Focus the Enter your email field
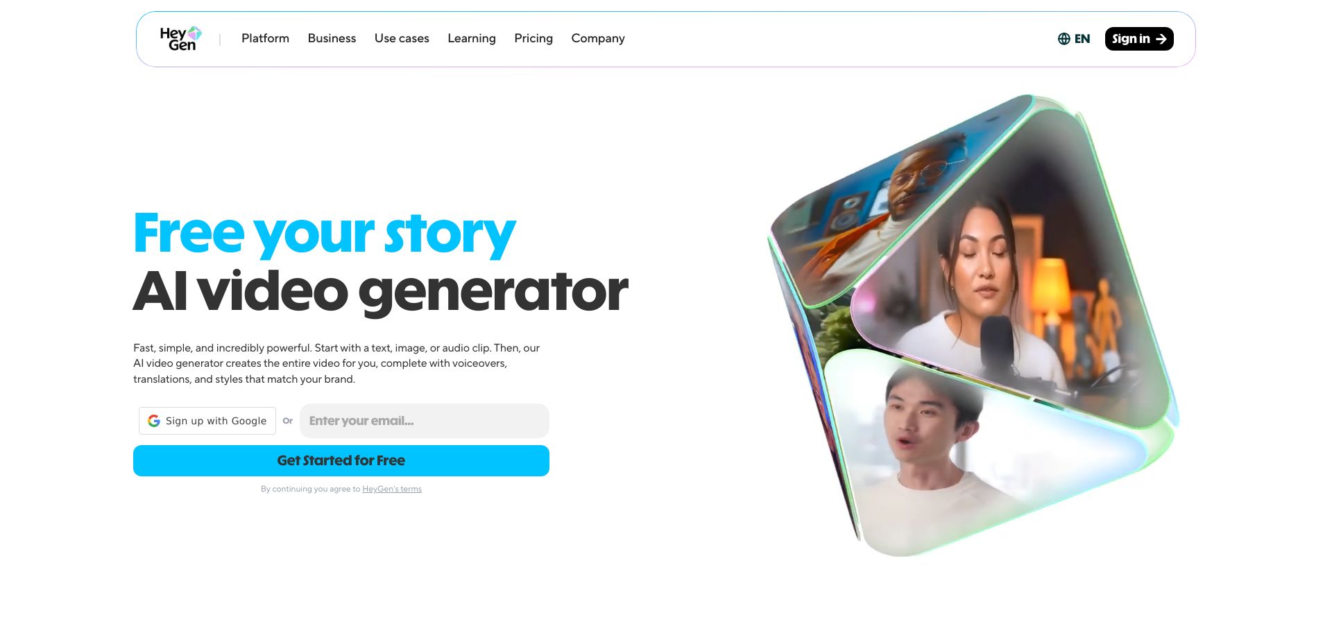Screen dimensions: 1332x624 tap(425, 421)
